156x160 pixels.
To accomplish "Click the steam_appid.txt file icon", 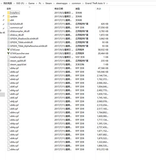I will coord(8,64).
